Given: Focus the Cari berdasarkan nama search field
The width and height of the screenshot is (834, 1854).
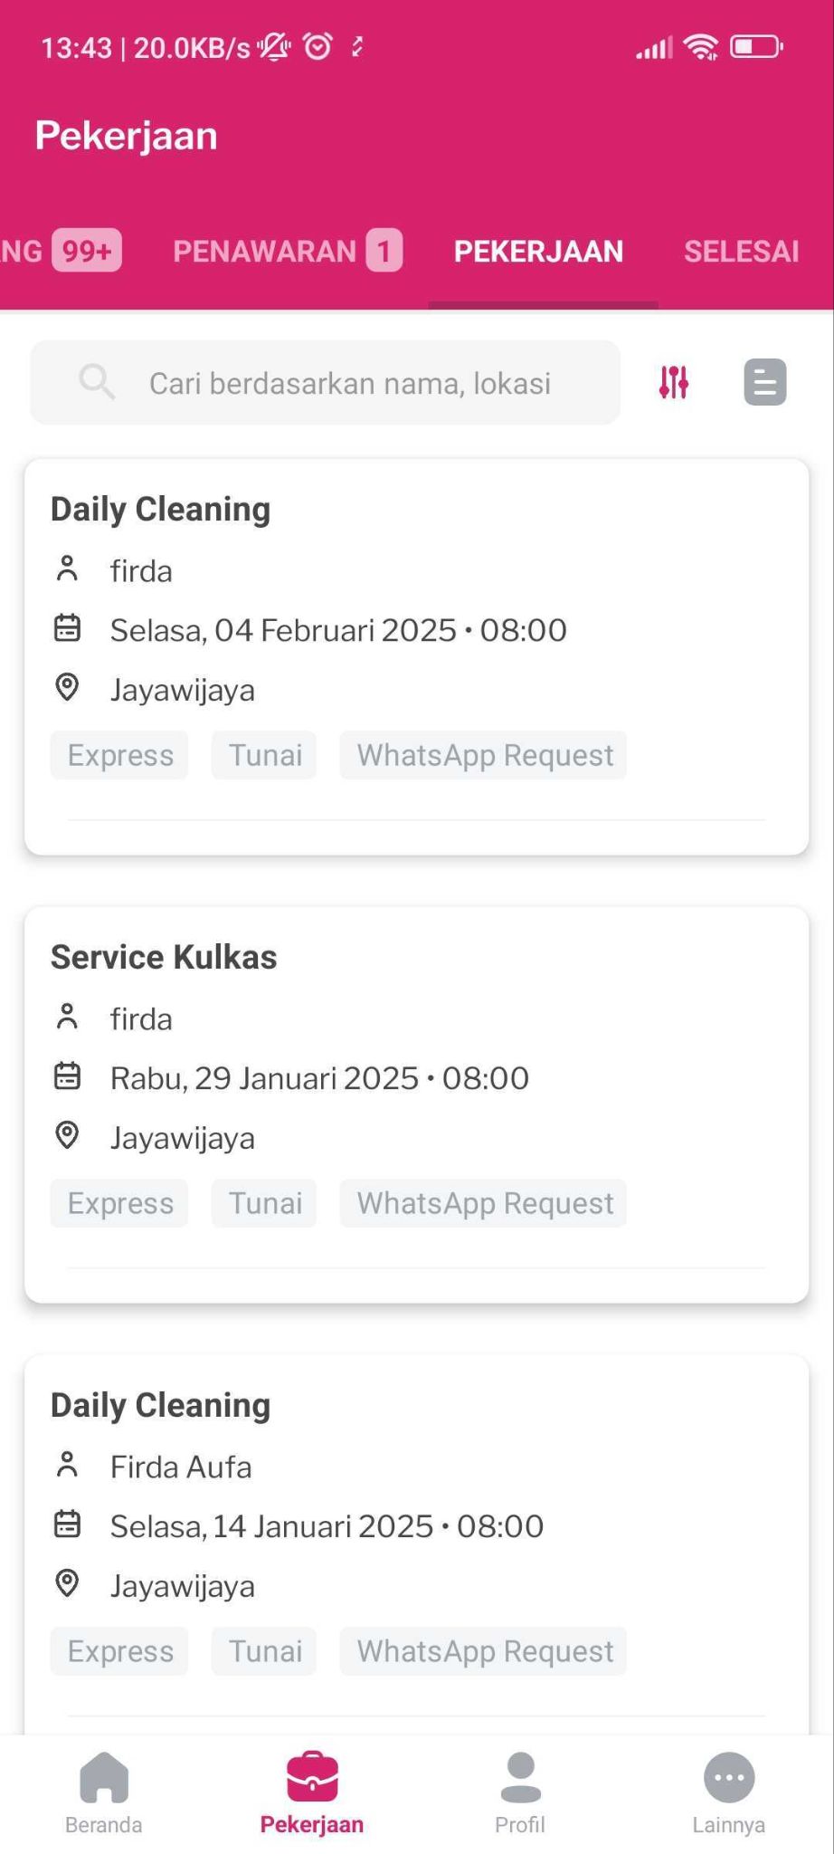Looking at the screenshot, I should [350, 383].
